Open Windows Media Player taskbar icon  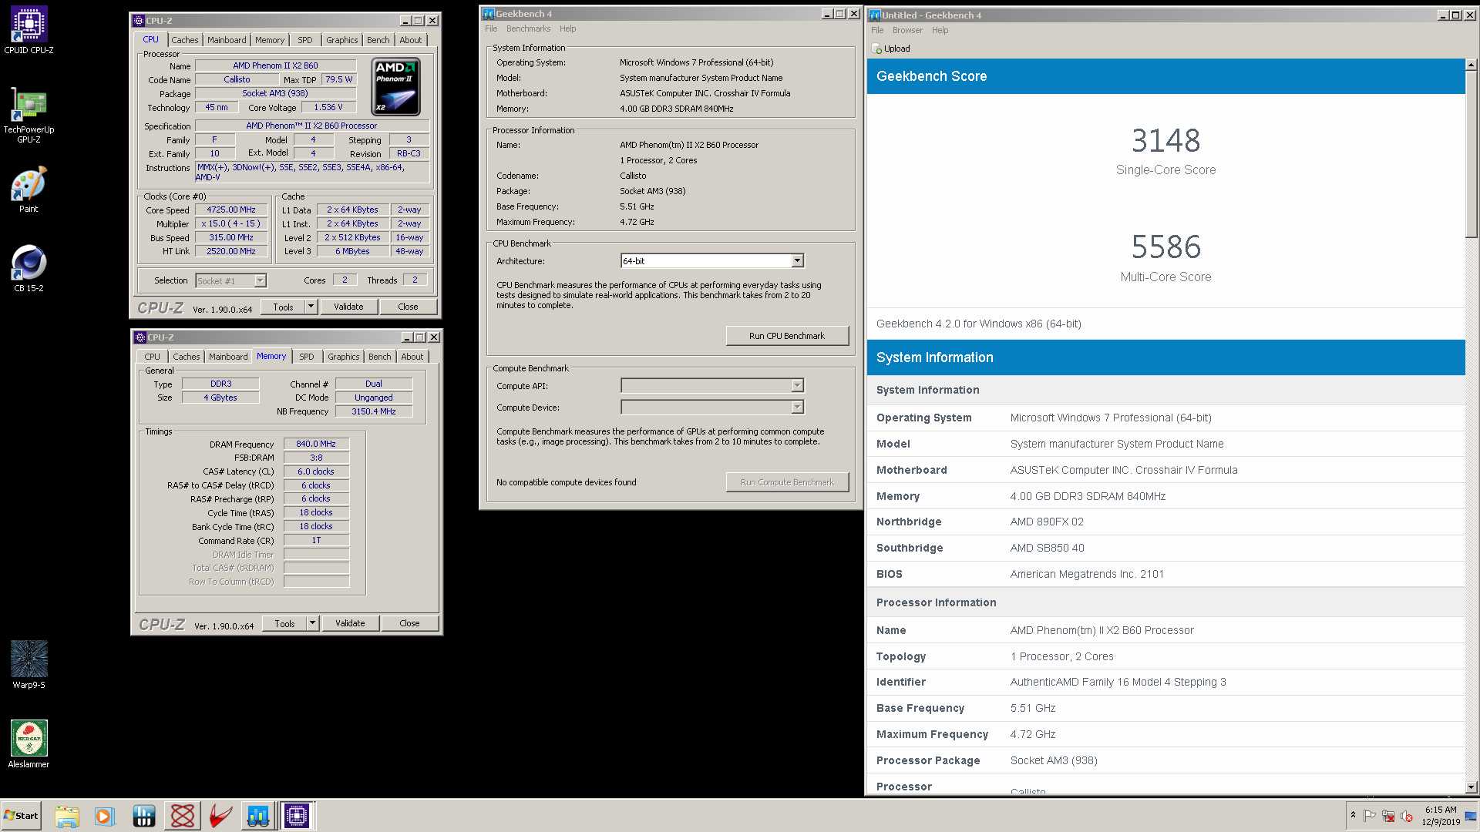tap(104, 816)
